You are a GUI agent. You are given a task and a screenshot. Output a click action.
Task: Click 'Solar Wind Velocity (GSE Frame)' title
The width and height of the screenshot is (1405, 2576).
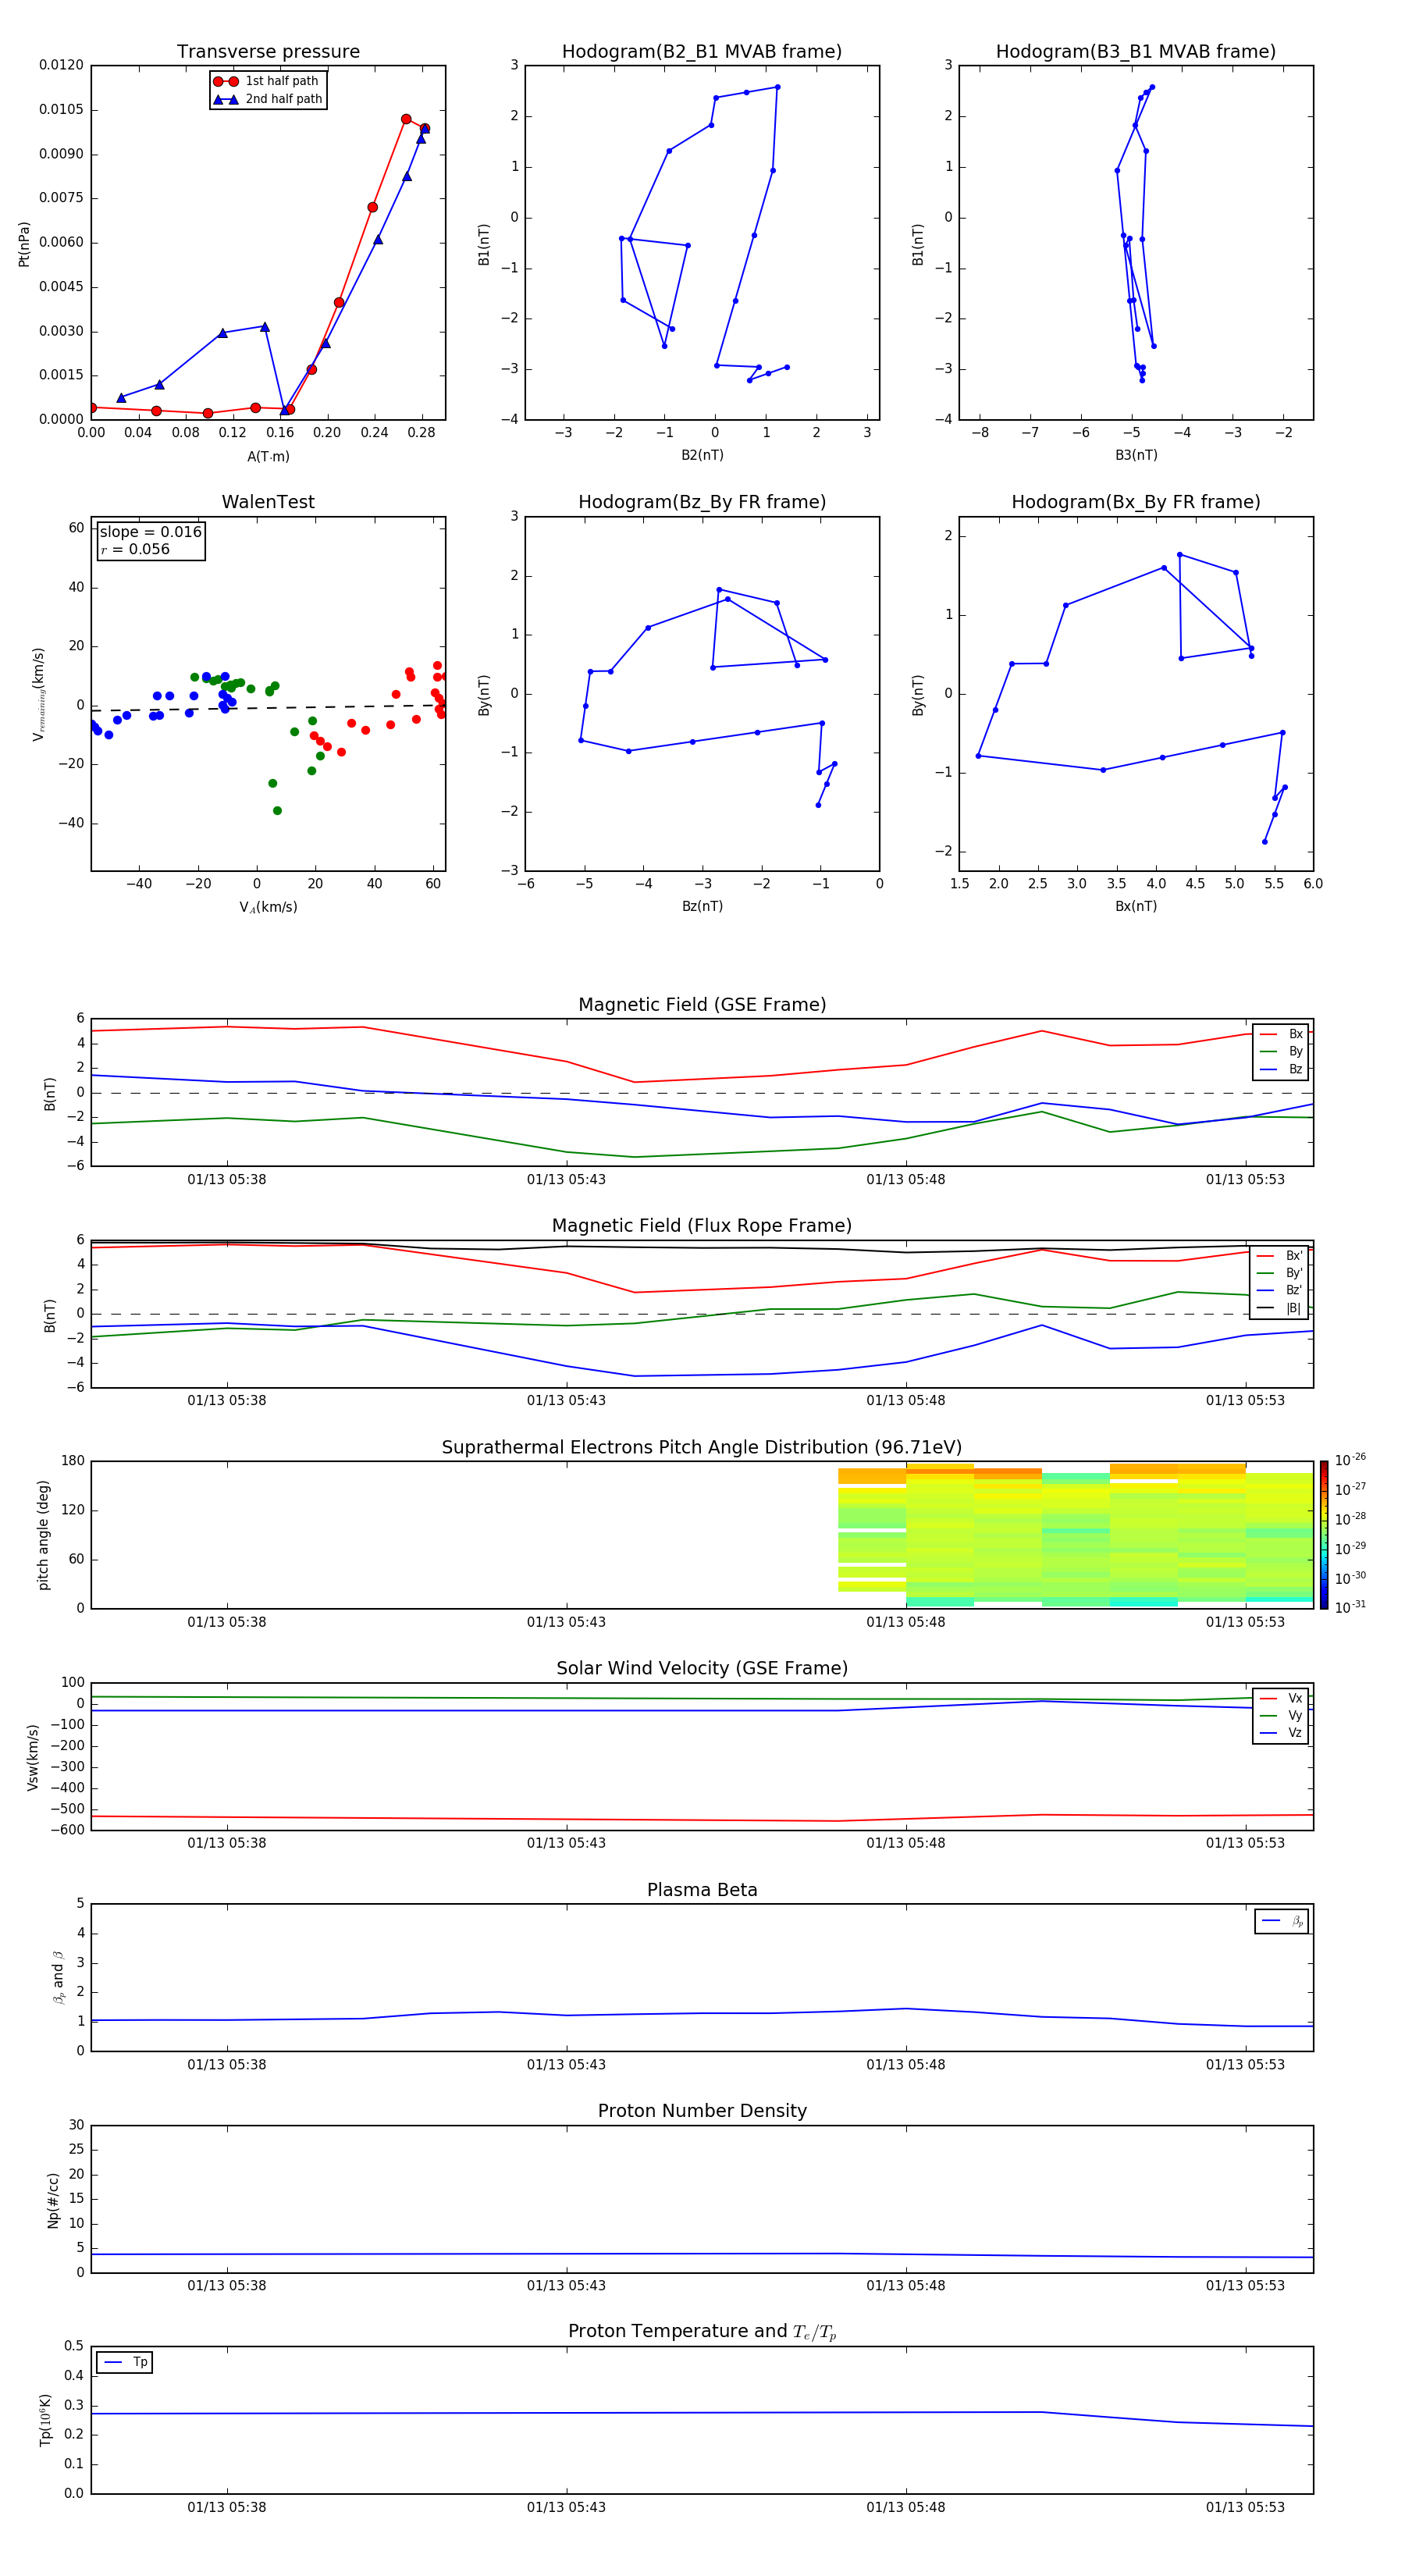click(702, 1668)
